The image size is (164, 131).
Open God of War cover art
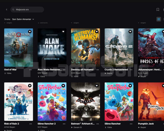(x=19, y=47)
